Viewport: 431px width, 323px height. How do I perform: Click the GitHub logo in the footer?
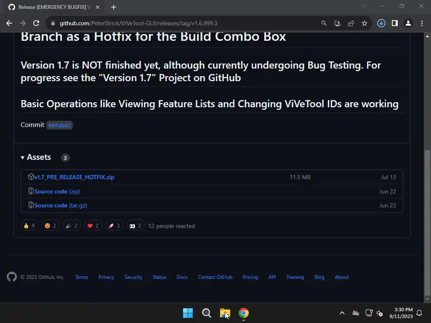click(12, 277)
